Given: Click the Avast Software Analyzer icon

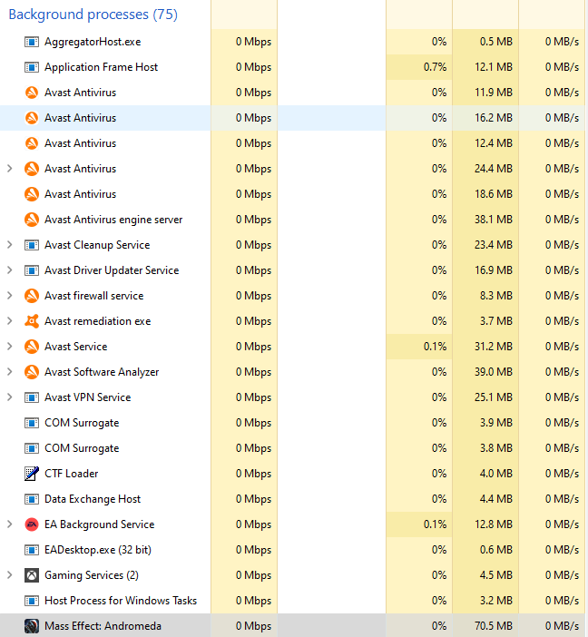Looking at the screenshot, I should (x=32, y=372).
